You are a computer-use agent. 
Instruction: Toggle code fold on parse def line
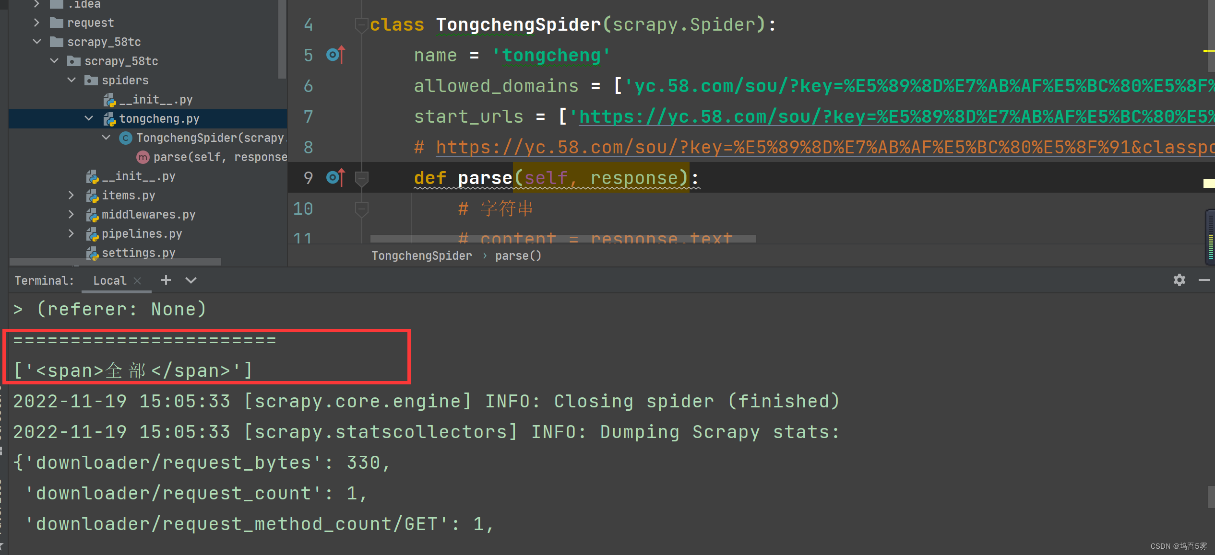(361, 178)
